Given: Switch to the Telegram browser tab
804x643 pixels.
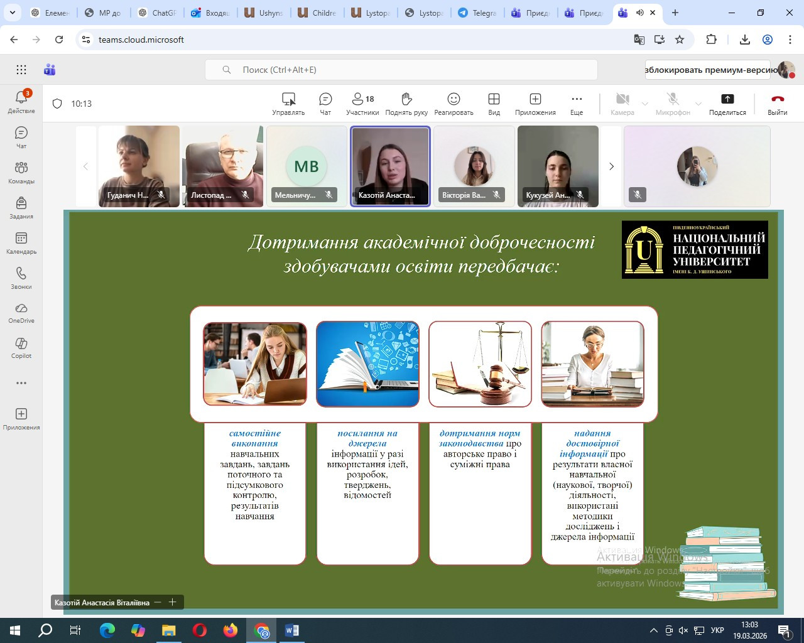Looking at the screenshot, I should pyautogui.click(x=477, y=13).
